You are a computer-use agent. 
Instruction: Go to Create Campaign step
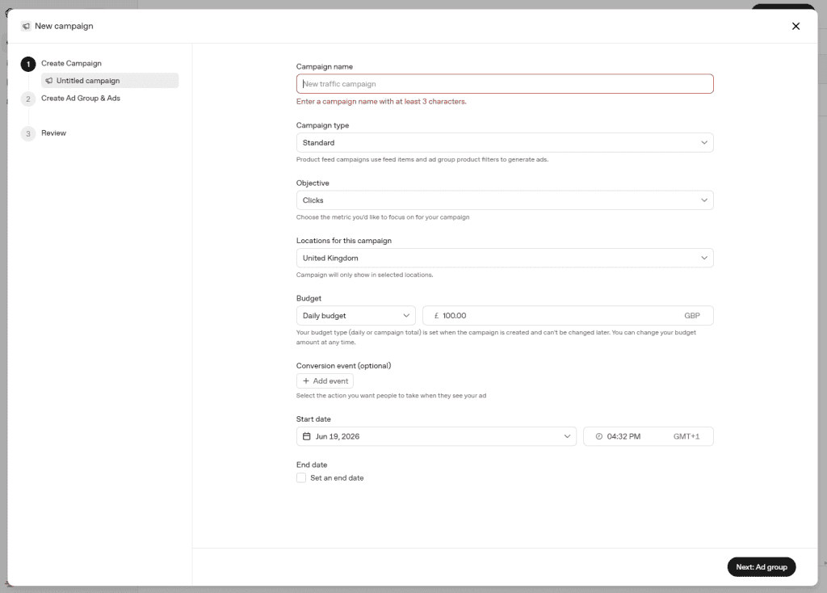click(x=71, y=63)
